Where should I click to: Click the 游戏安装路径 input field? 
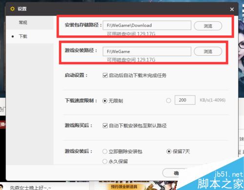147,51
